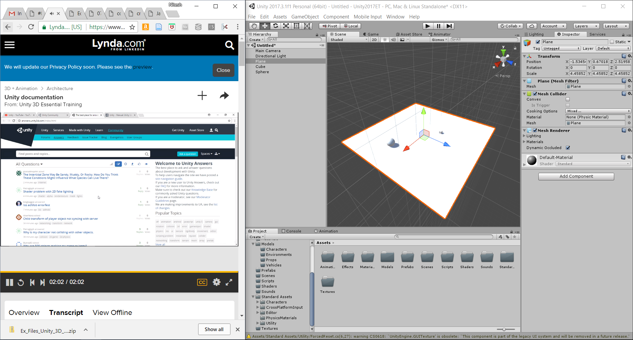Click the Unity Step button
The image size is (633, 340).
pos(449,26)
